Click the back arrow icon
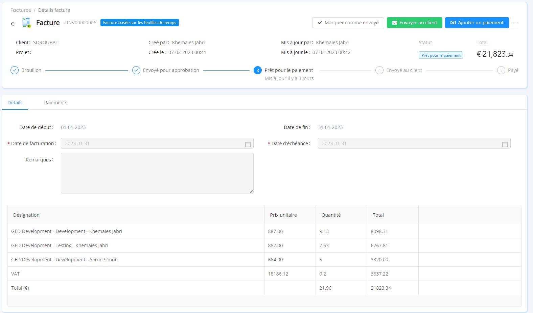Viewport: 533px width, 313px height. pyautogui.click(x=13, y=24)
